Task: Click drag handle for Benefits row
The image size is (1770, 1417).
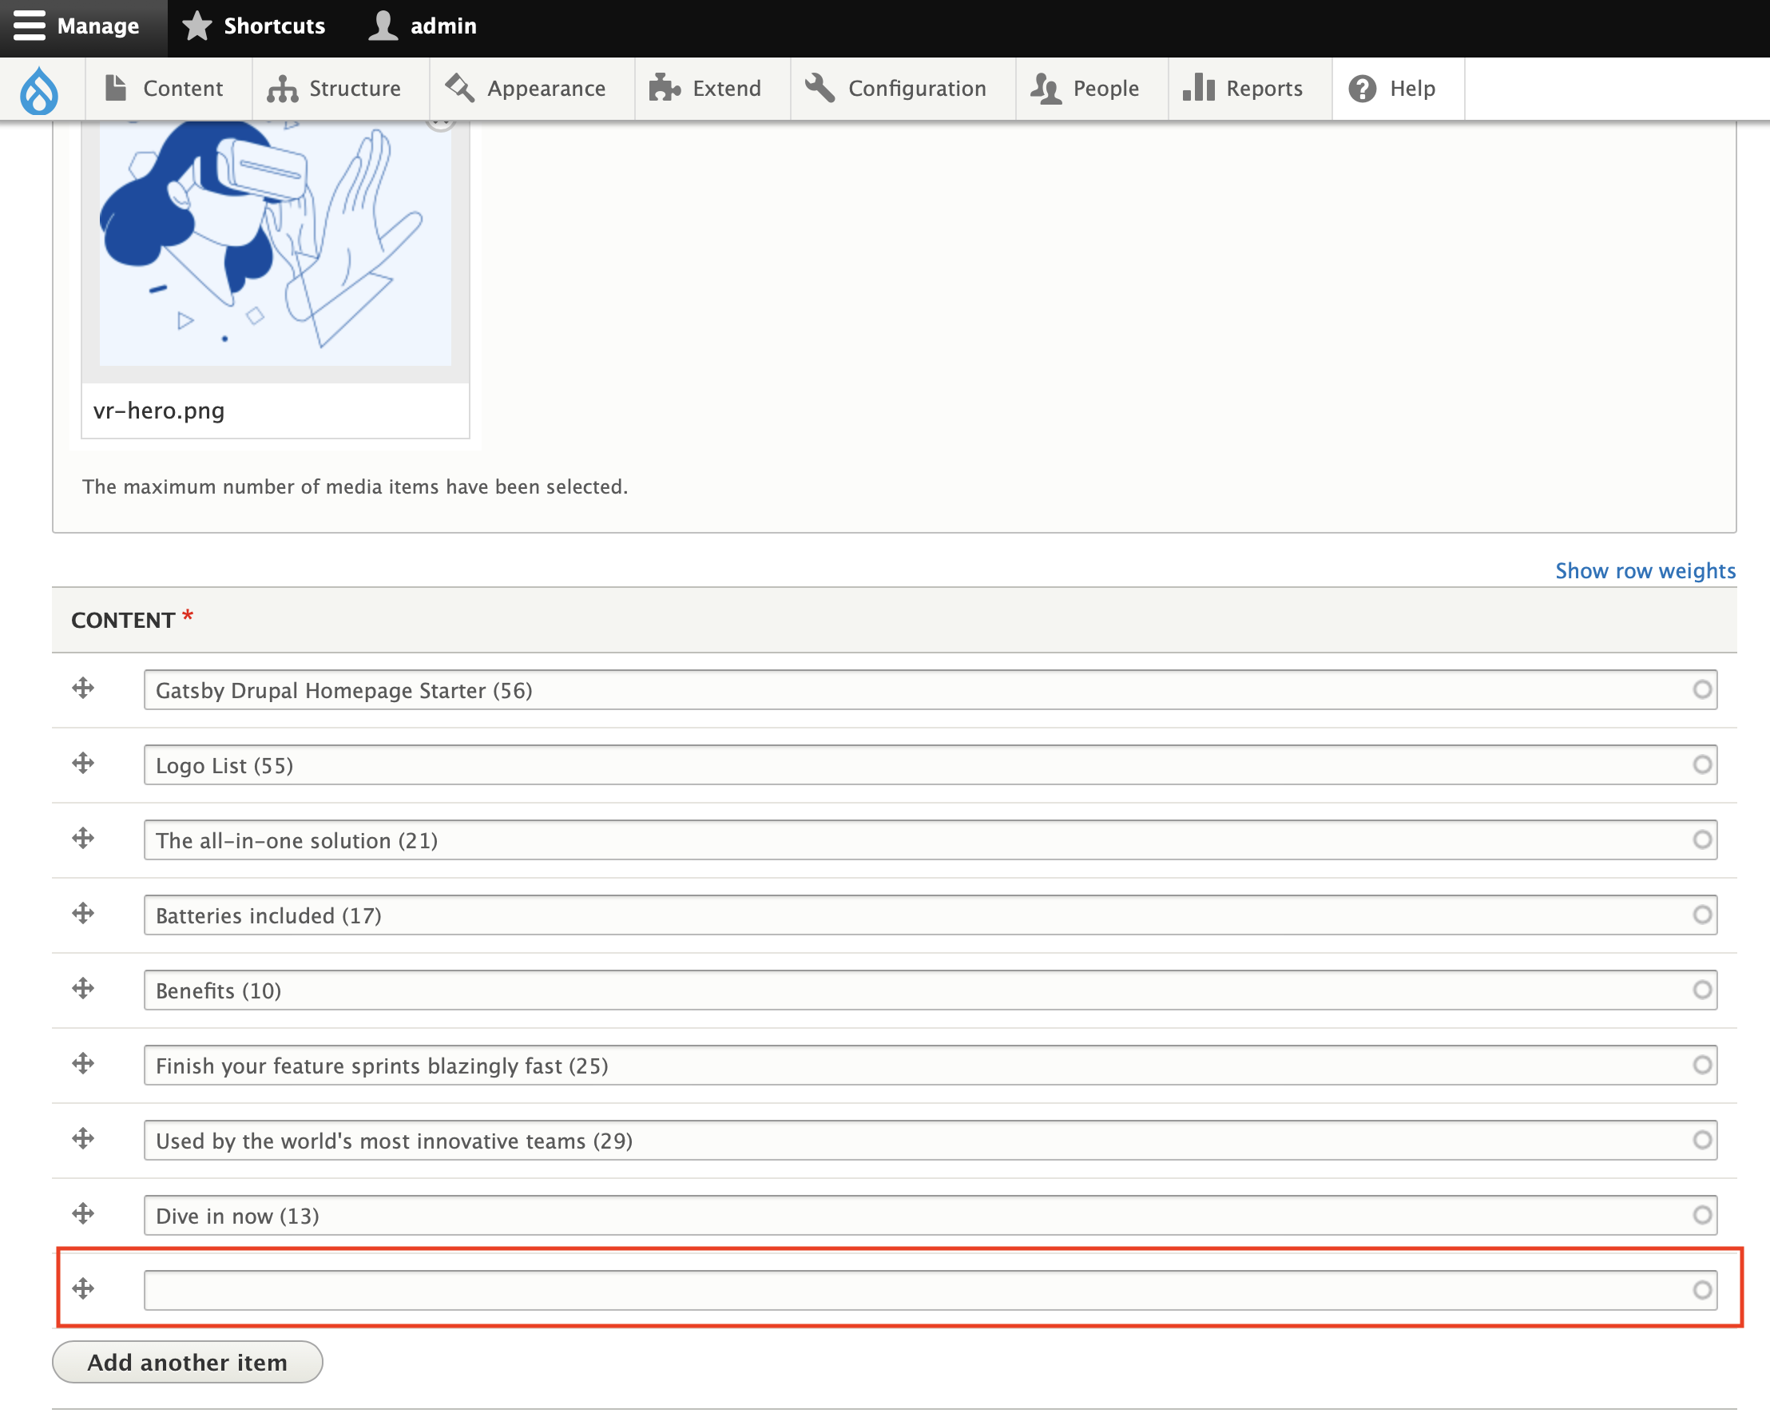Action: point(83,988)
